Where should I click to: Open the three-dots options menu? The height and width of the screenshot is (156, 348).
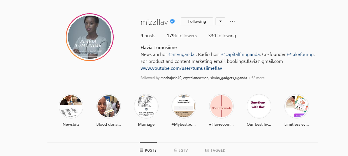[x=232, y=21]
